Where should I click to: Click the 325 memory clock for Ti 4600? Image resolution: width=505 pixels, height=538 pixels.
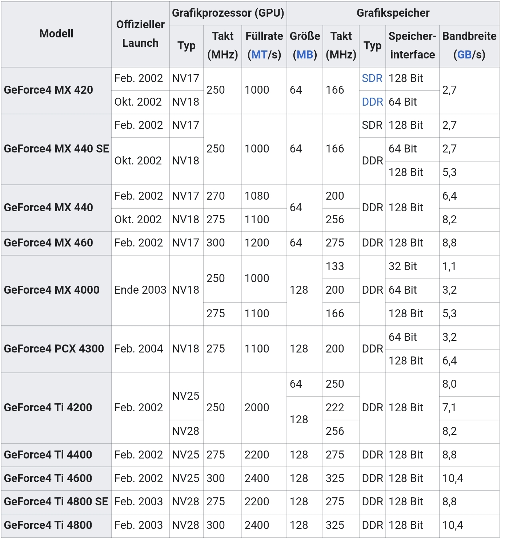[341, 478]
